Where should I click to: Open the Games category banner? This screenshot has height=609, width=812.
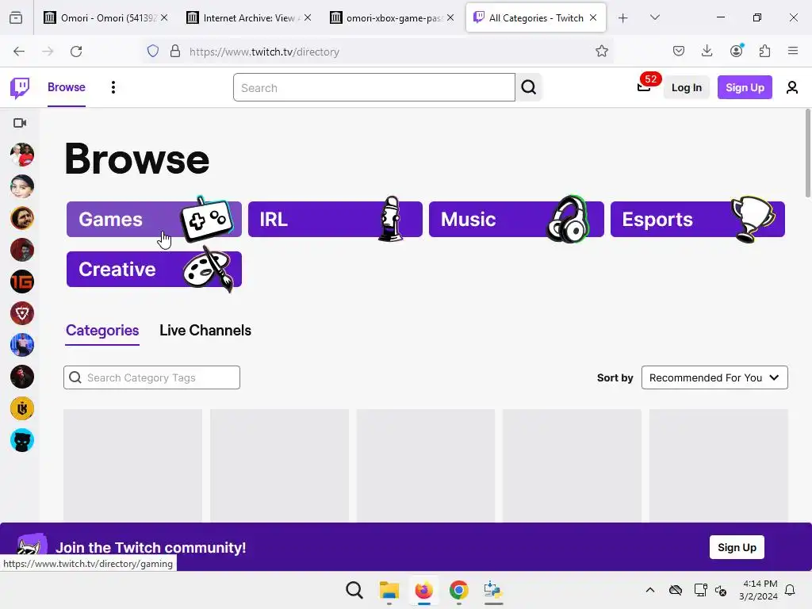click(154, 219)
